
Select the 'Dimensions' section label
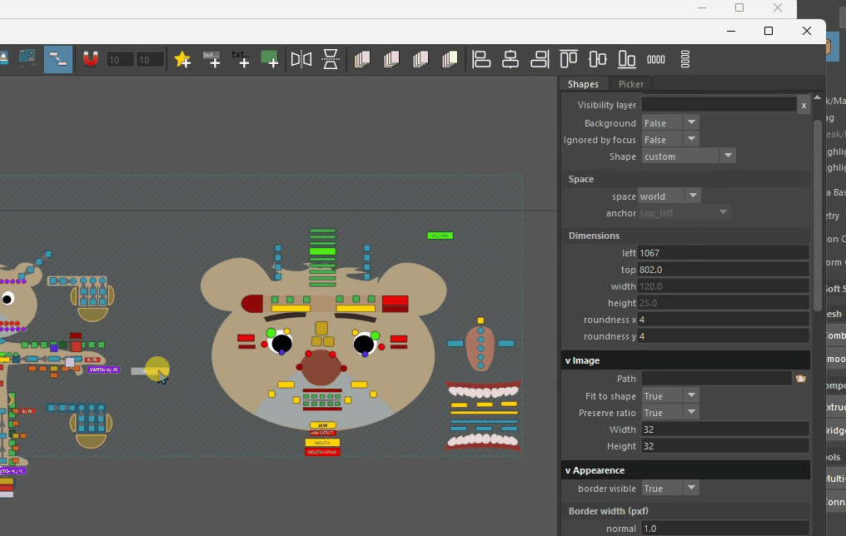[594, 236]
